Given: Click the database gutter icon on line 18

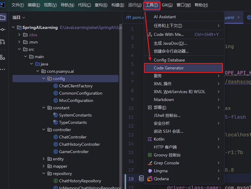Looking at the screenshot, I should (x=141, y=179).
